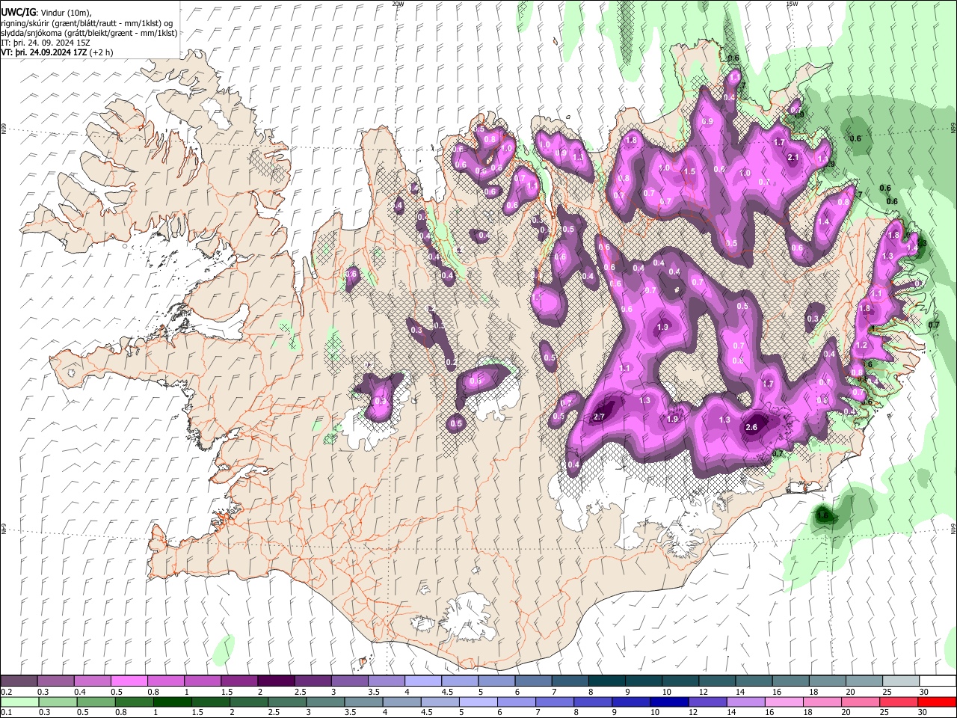Click the 2.1 snowfall value in the northeast
This screenshot has width=957, height=718.
(x=794, y=157)
